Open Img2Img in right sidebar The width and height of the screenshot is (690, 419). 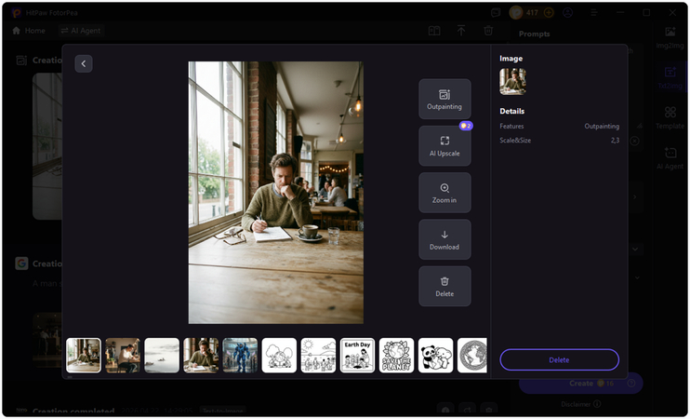pos(670,37)
